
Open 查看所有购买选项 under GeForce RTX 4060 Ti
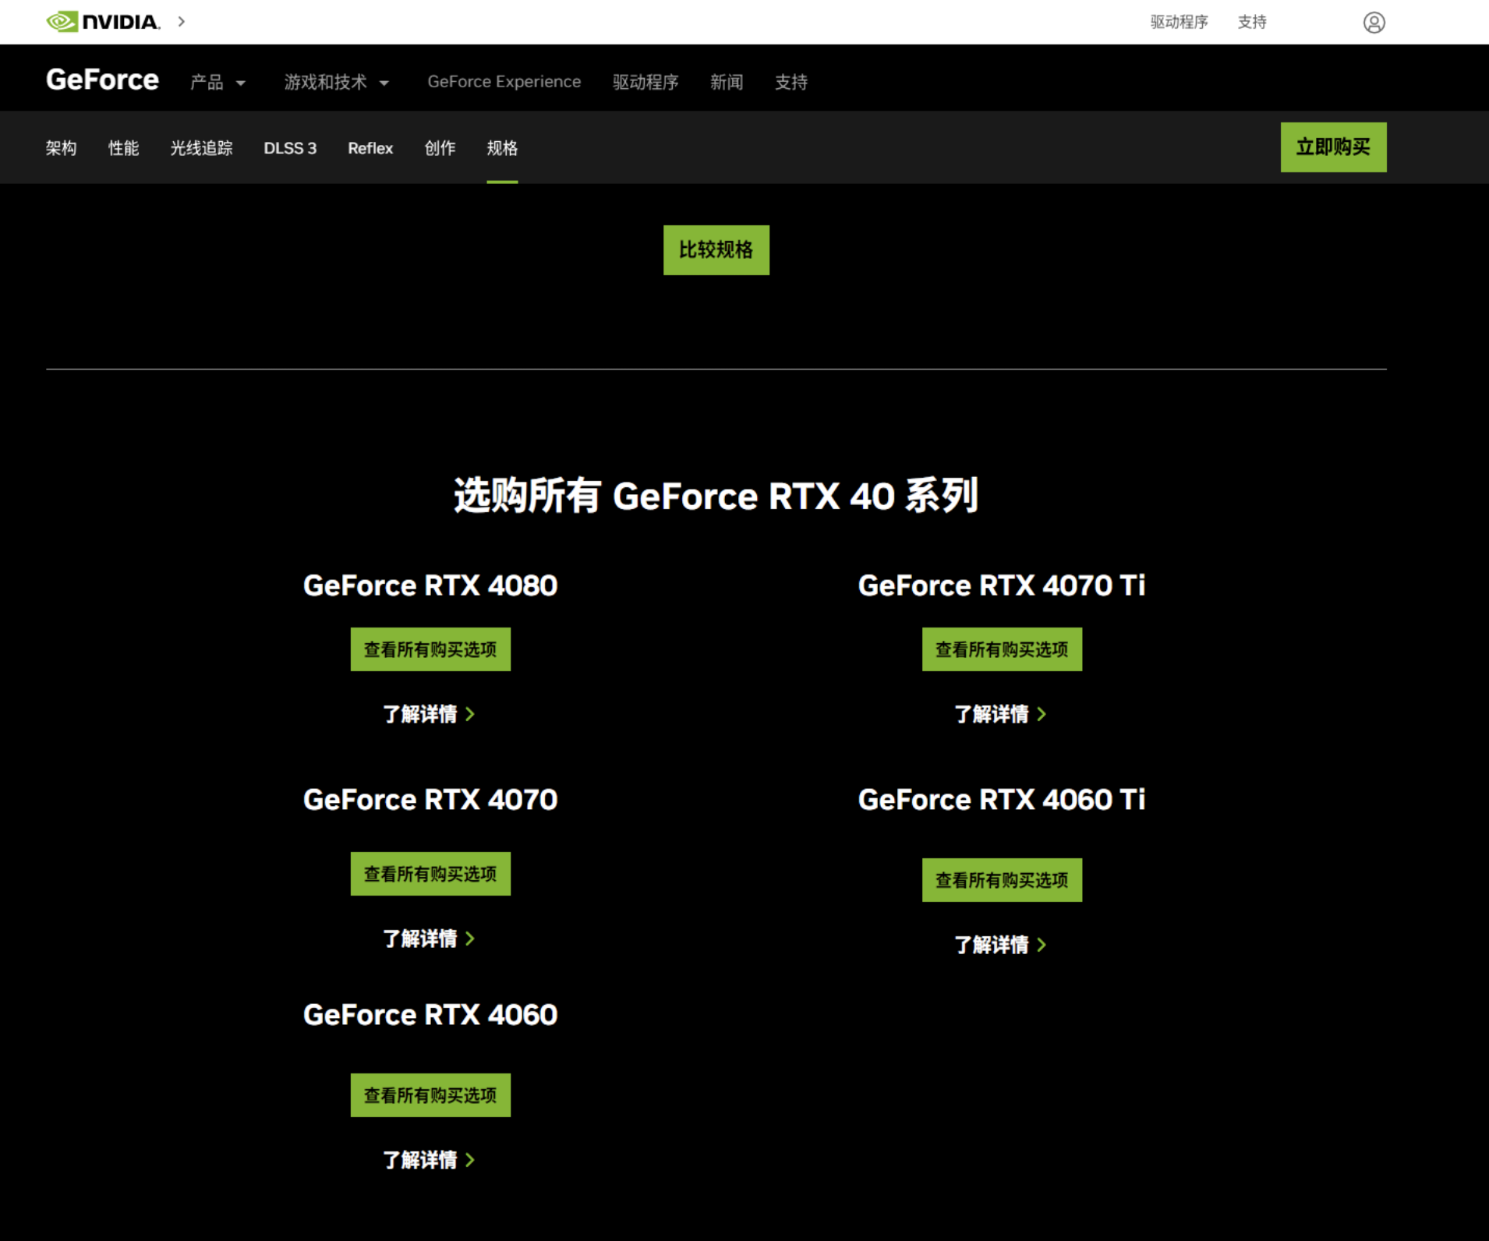coord(1002,879)
